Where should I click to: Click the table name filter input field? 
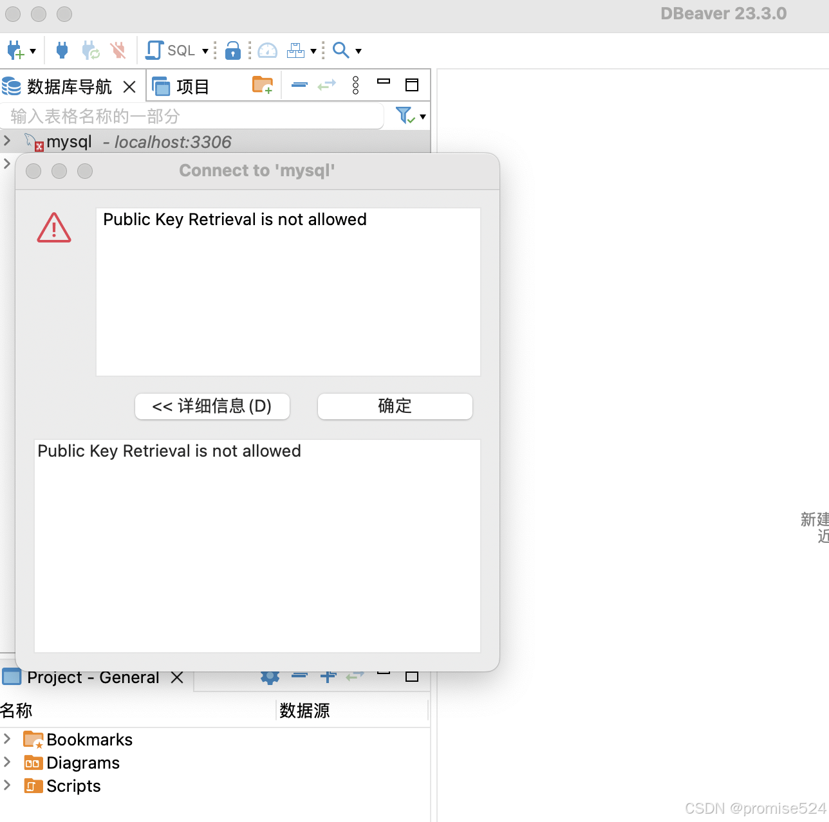[192, 116]
